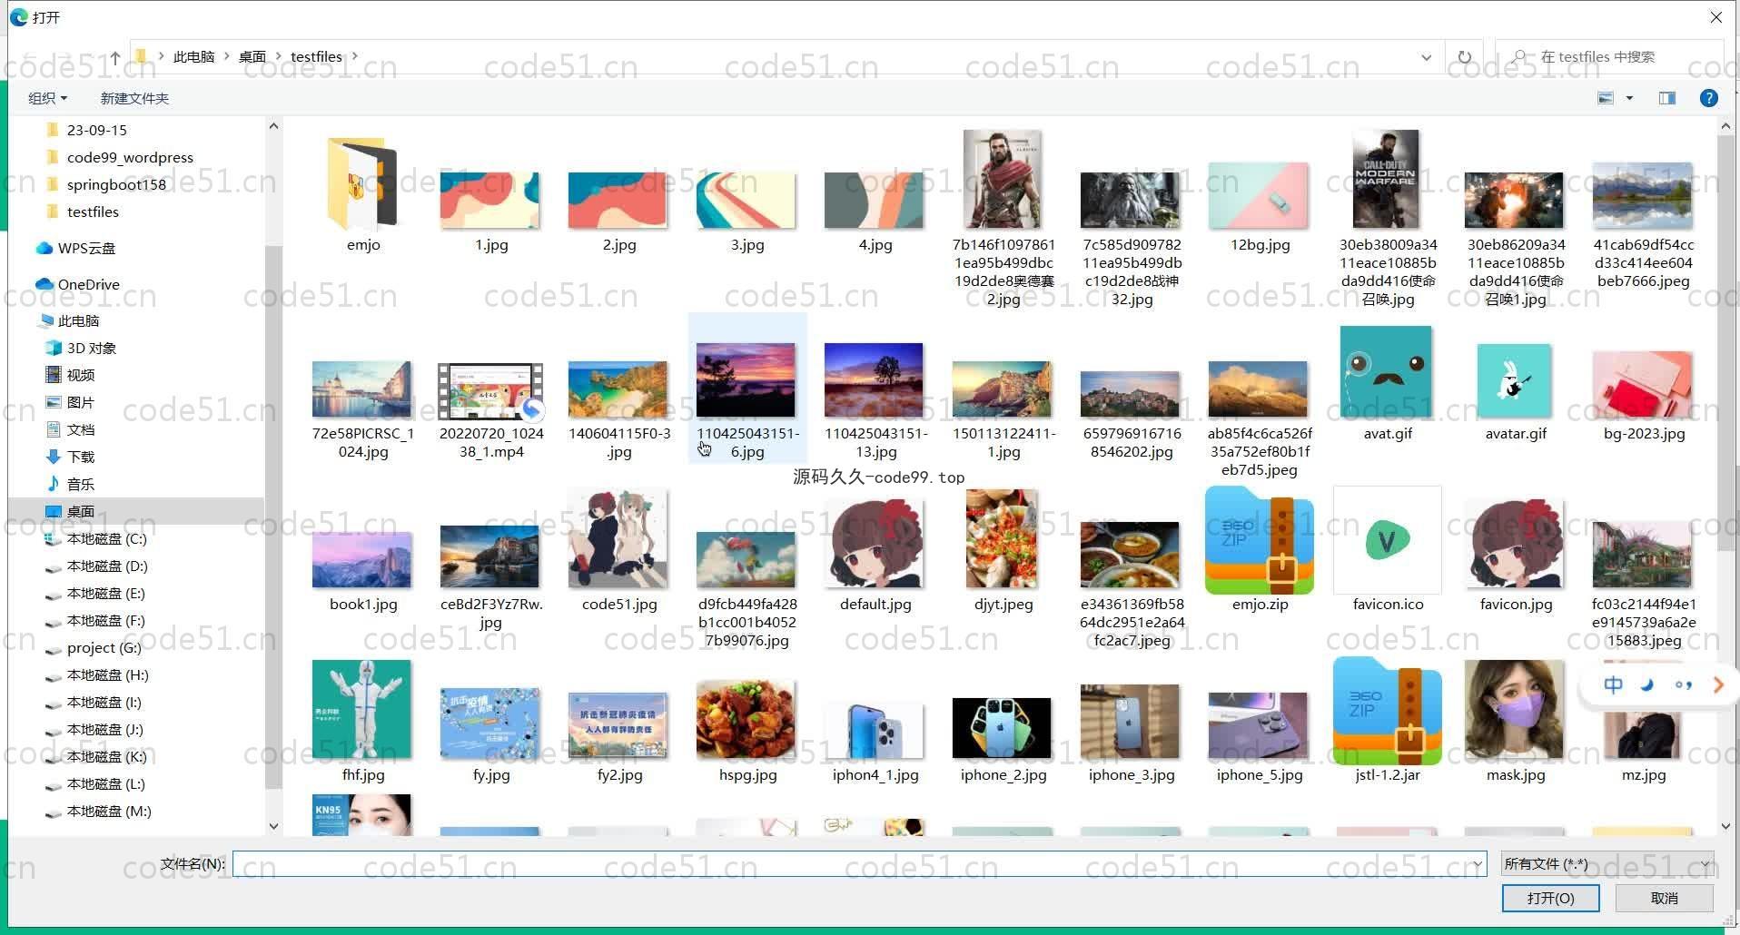Click the refresh icon next to address bar
Screen dimensions: 1740x935
[x=1464, y=57]
